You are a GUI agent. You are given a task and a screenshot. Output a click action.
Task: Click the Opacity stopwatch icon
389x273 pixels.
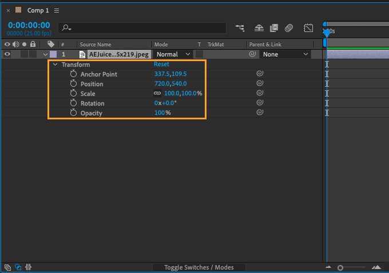[73, 113]
